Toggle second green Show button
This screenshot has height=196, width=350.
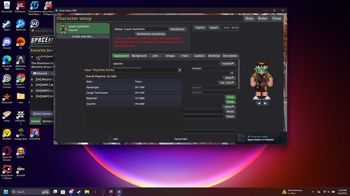(230, 102)
